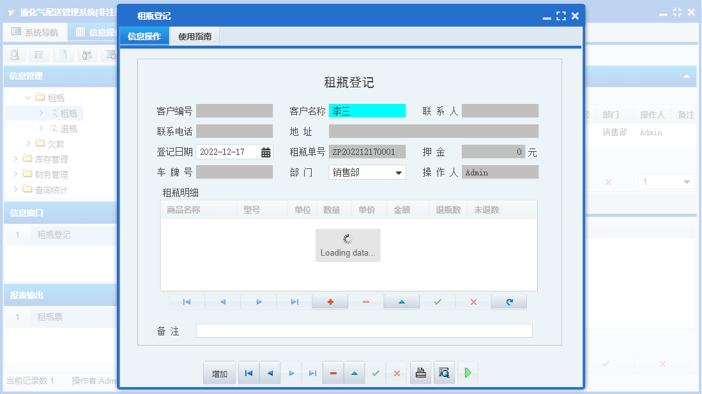Confirm detail edits with the green checkmark
The height and width of the screenshot is (394, 702).
437,302
